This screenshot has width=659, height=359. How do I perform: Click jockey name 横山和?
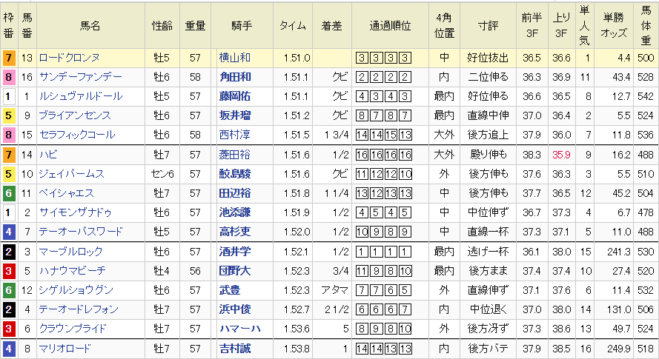click(234, 58)
